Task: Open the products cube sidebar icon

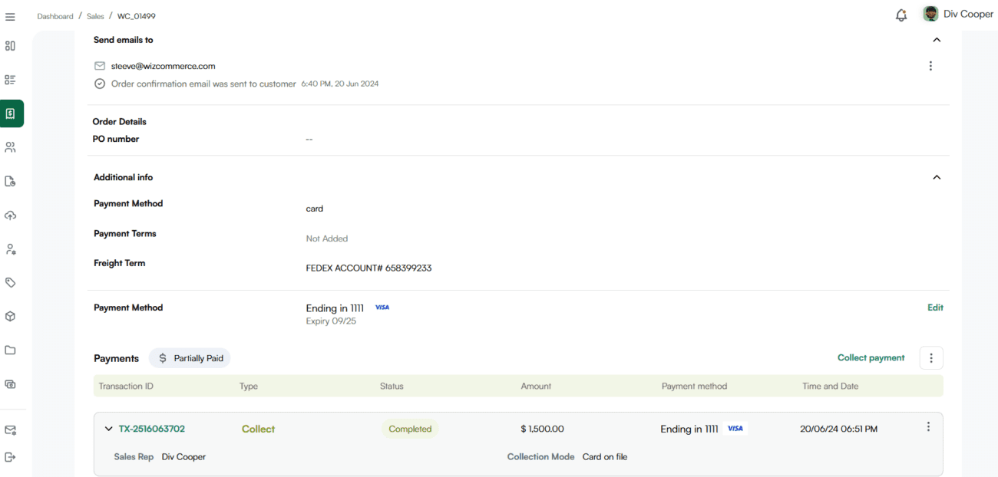Action: [x=10, y=316]
